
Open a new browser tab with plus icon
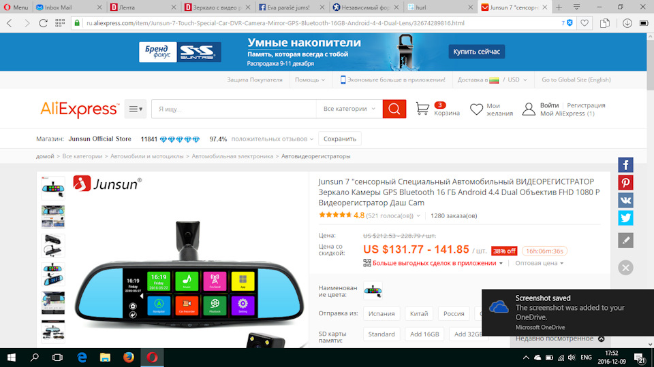point(559,7)
